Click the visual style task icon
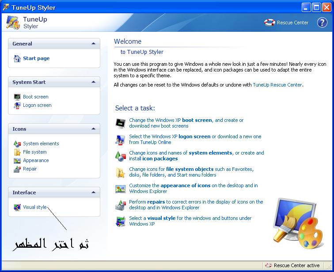 121,221
